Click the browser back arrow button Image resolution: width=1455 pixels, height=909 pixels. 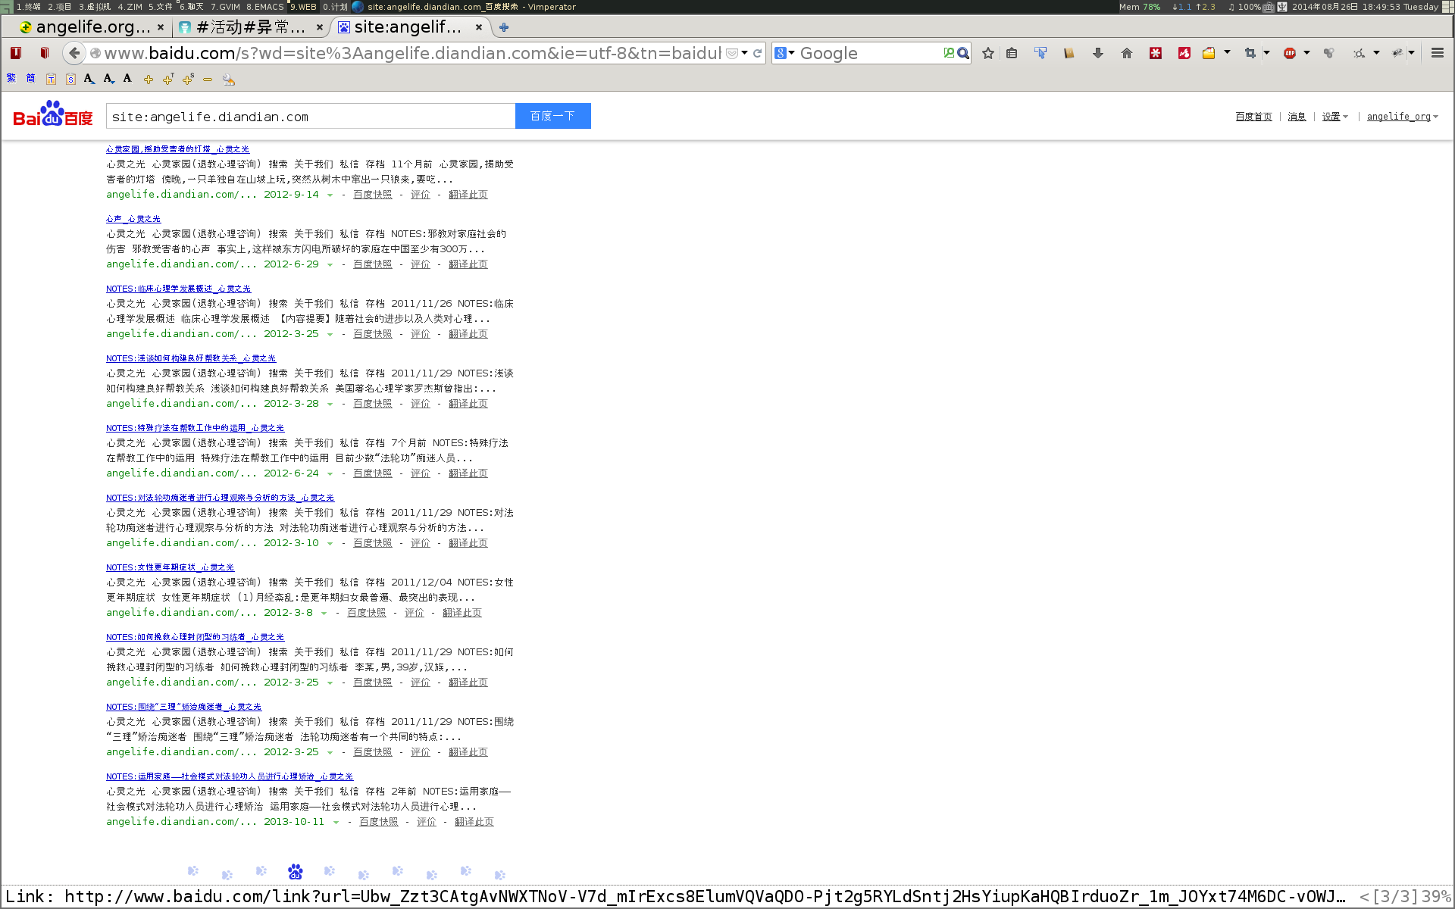74,53
